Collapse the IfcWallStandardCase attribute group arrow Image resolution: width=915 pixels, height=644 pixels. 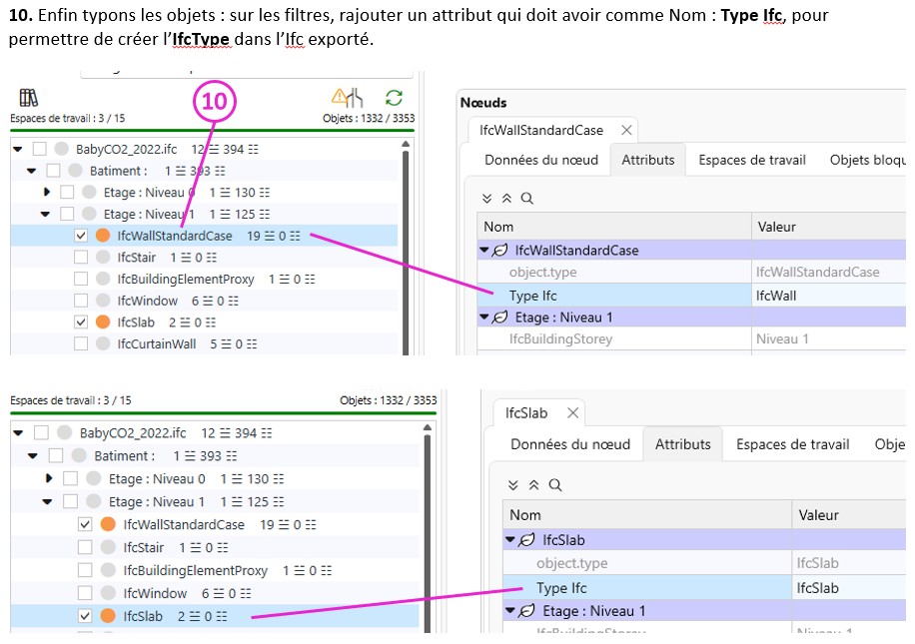click(x=484, y=251)
